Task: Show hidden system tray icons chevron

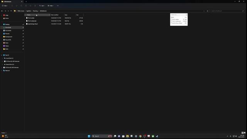Action: pos(227,136)
